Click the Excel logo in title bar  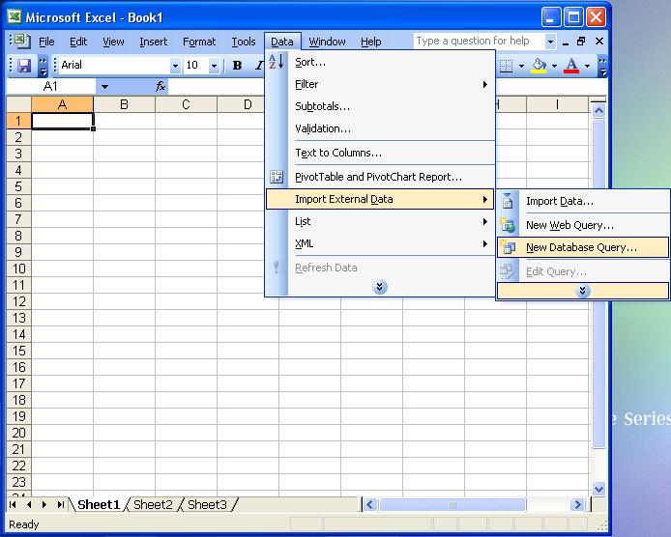point(15,17)
